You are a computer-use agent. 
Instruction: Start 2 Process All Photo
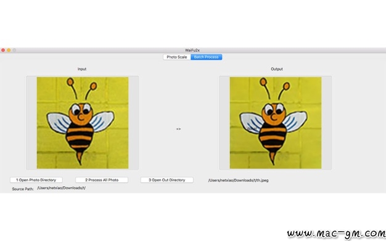click(x=102, y=180)
